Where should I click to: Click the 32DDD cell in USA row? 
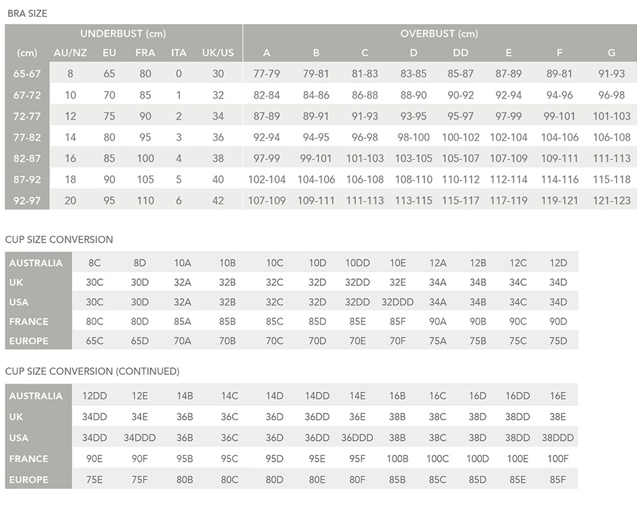(x=397, y=303)
